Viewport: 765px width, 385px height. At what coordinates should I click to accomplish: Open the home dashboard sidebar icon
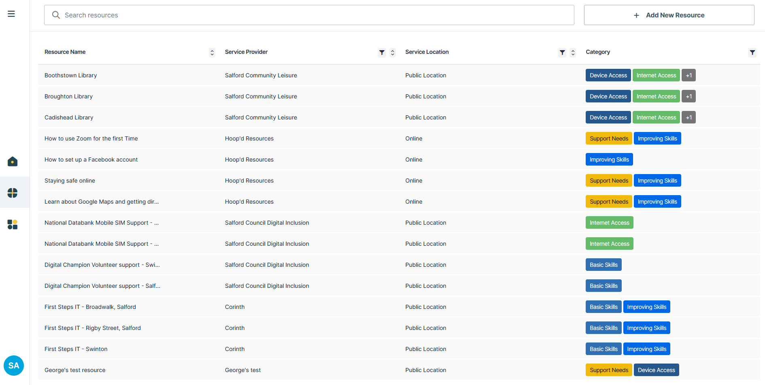coord(13,162)
